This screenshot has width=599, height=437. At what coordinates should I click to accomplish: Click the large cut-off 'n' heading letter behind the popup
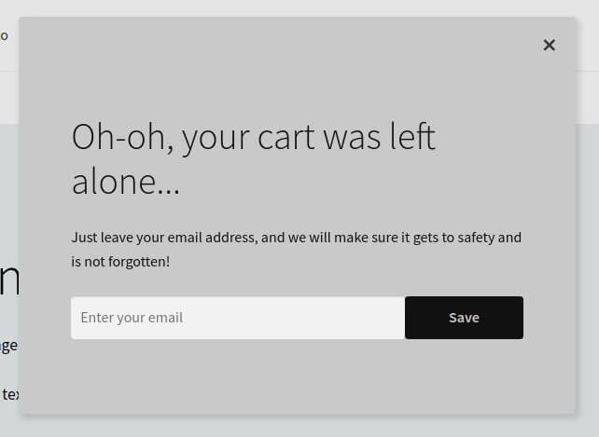pos(9,280)
